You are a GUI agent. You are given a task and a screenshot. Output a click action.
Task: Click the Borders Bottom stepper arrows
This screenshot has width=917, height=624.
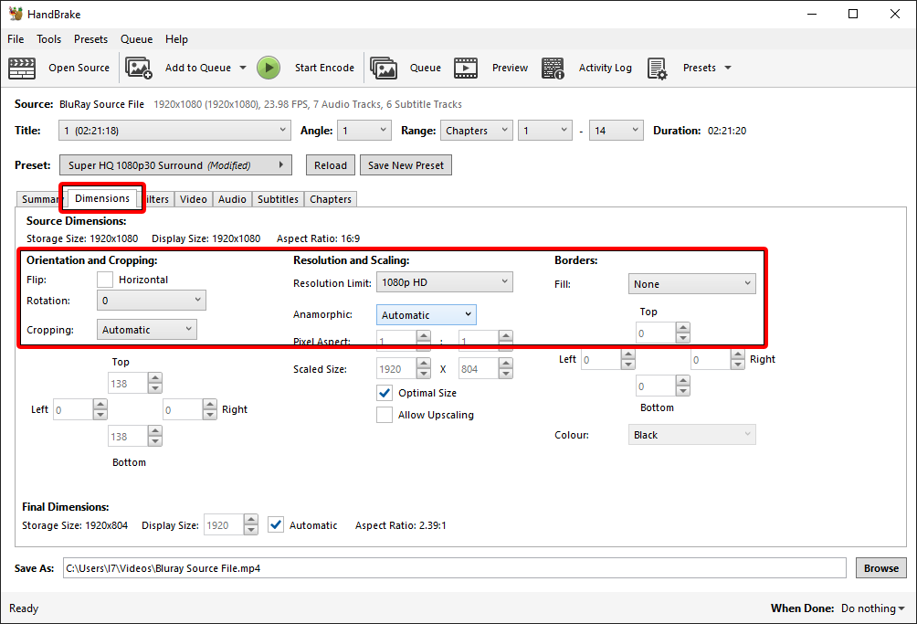click(x=683, y=386)
